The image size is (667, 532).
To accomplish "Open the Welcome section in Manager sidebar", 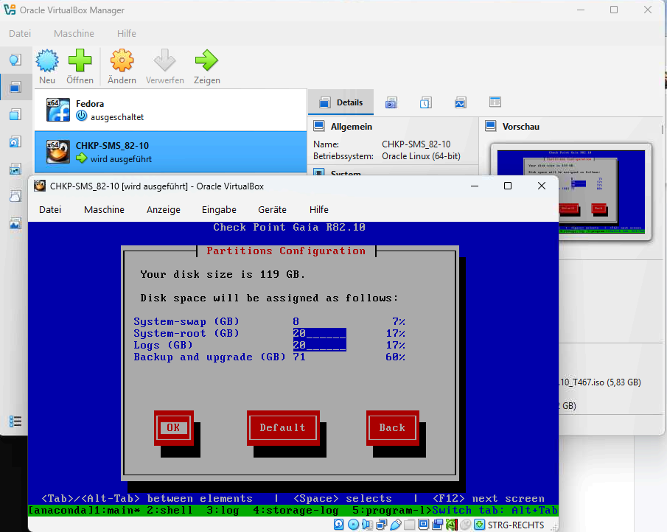I will (15, 60).
